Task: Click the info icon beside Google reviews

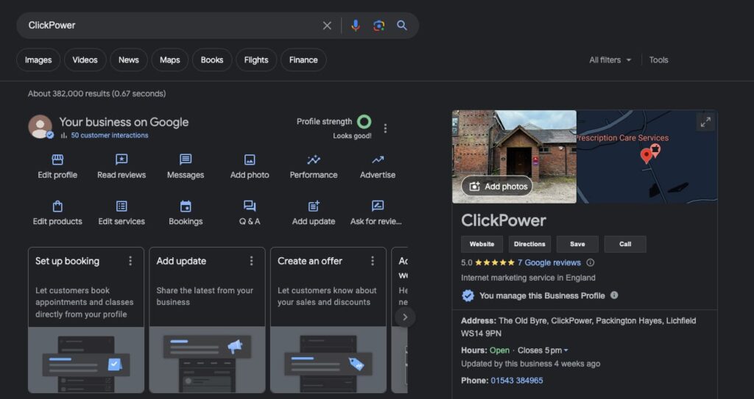Action: point(591,262)
